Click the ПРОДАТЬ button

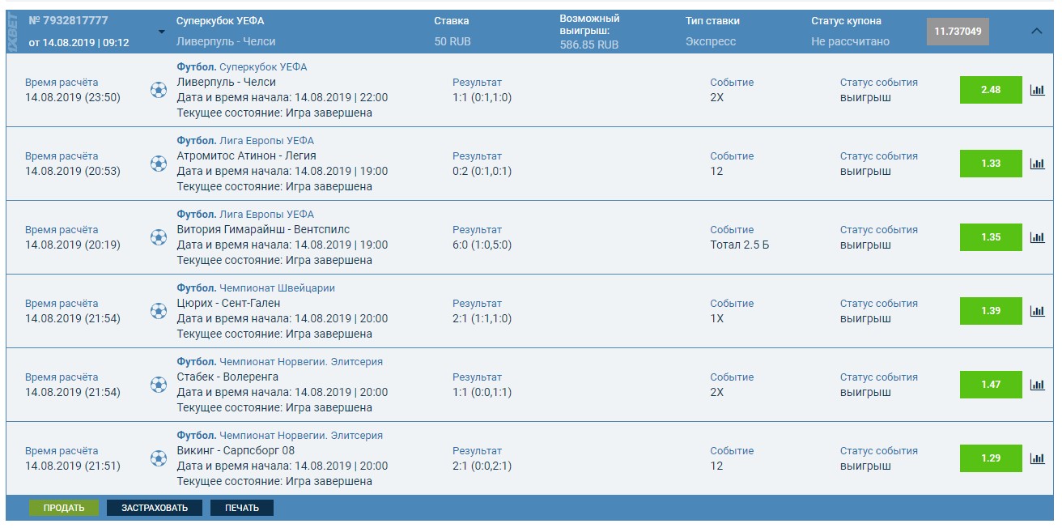coord(64,508)
